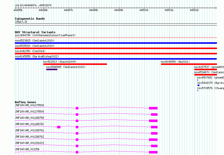Open transcript ZNF180|NM_001278508 label

pos(29,105)
